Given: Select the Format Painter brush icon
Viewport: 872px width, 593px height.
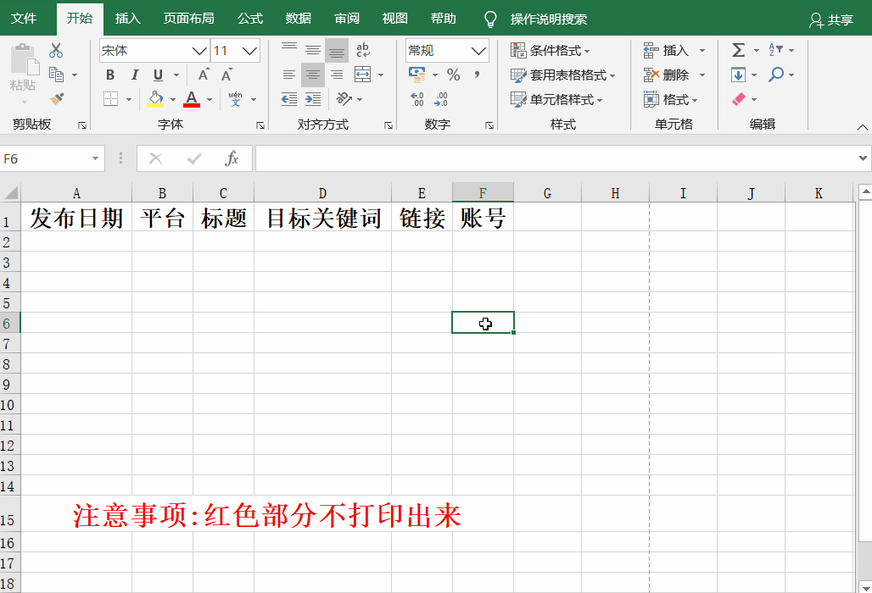Looking at the screenshot, I should click(57, 98).
